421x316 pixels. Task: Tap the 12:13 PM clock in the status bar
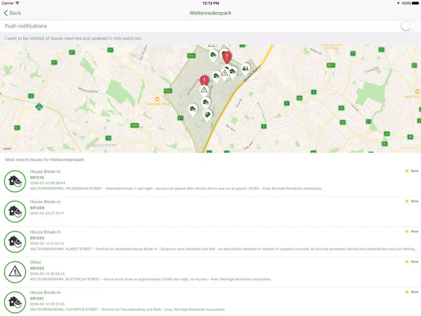211,3
